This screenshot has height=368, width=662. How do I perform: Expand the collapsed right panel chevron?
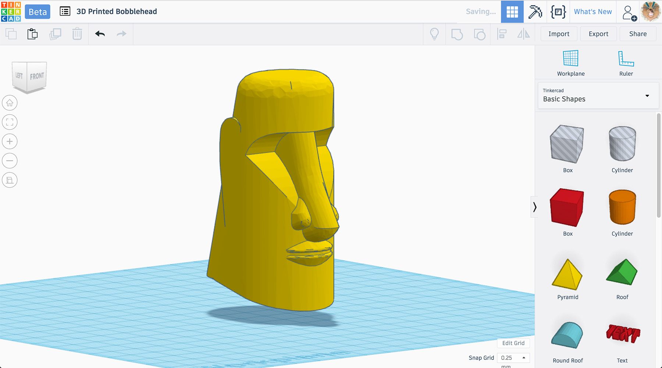tap(535, 207)
